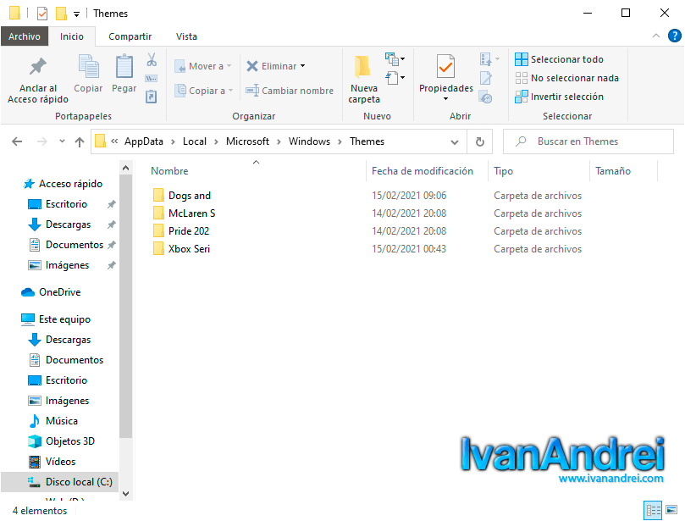Switch to details view toggle
The width and height of the screenshot is (685, 521).
[x=653, y=510]
